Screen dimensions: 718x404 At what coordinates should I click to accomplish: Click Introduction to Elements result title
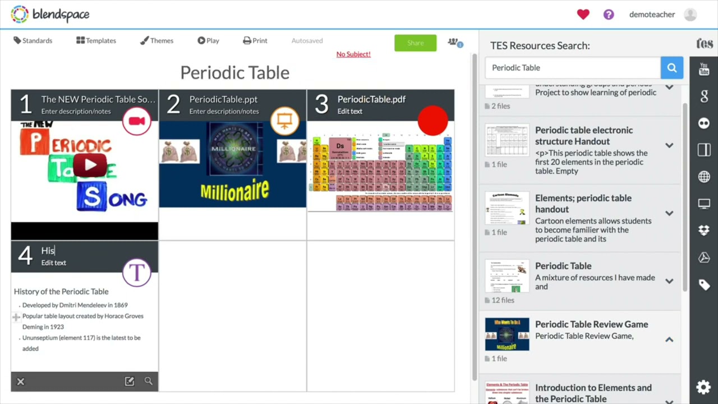(x=593, y=393)
